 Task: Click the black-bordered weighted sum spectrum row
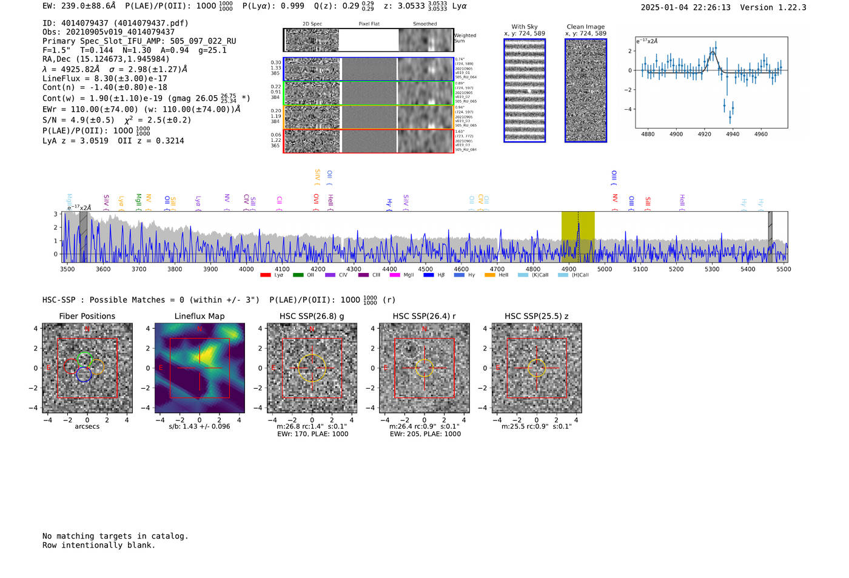coord(369,40)
